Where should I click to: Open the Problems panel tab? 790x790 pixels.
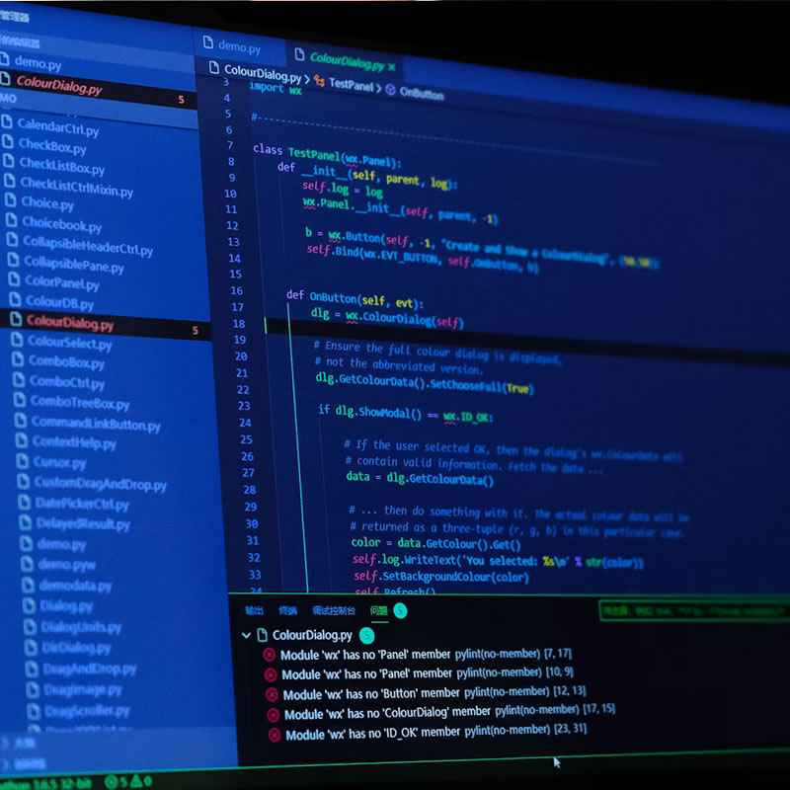click(378, 611)
